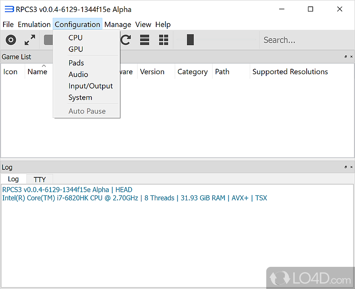
Task: Sort by the Name column header
Action: pos(39,72)
